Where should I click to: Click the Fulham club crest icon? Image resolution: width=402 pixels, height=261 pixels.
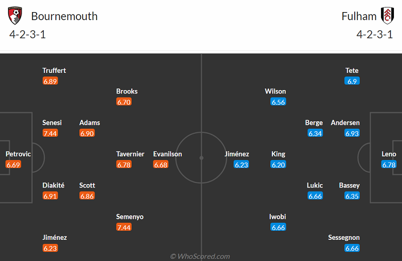click(387, 16)
